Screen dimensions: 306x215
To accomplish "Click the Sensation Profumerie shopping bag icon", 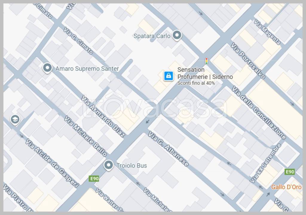I will pos(169,76).
